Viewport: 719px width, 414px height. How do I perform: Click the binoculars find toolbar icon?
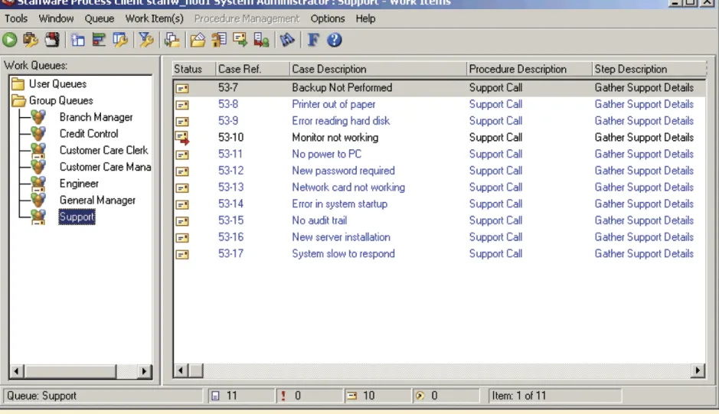287,40
